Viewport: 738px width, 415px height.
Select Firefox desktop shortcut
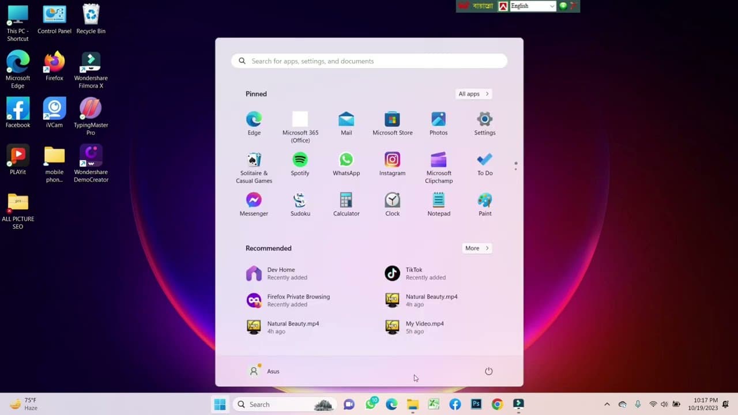[54, 66]
